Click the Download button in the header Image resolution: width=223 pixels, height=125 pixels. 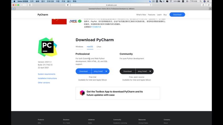pyautogui.click(x=177, y=15)
